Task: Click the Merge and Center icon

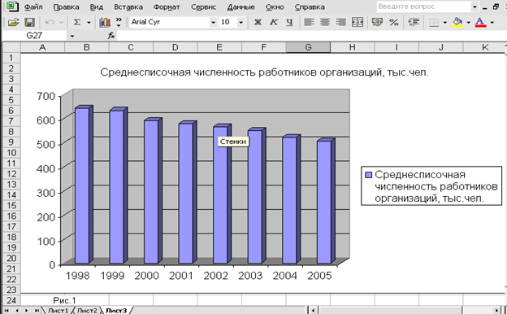Action: coord(357,22)
